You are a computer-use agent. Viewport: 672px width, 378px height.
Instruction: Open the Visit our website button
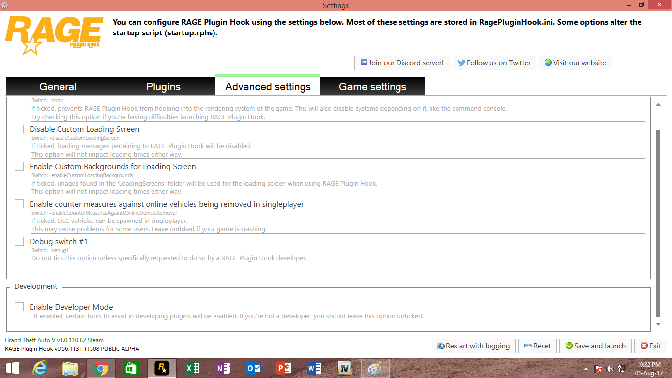(x=576, y=63)
